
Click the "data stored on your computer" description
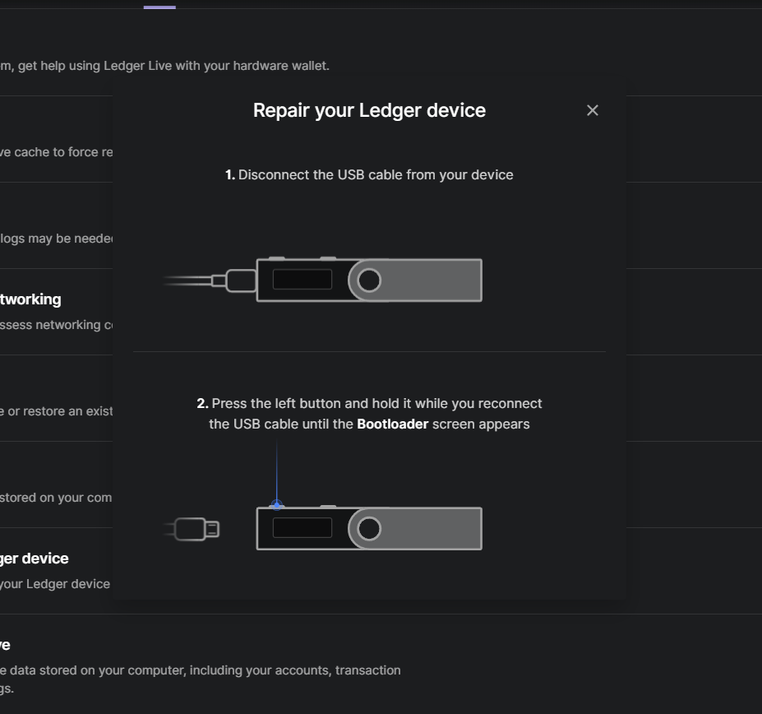tap(206, 670)
